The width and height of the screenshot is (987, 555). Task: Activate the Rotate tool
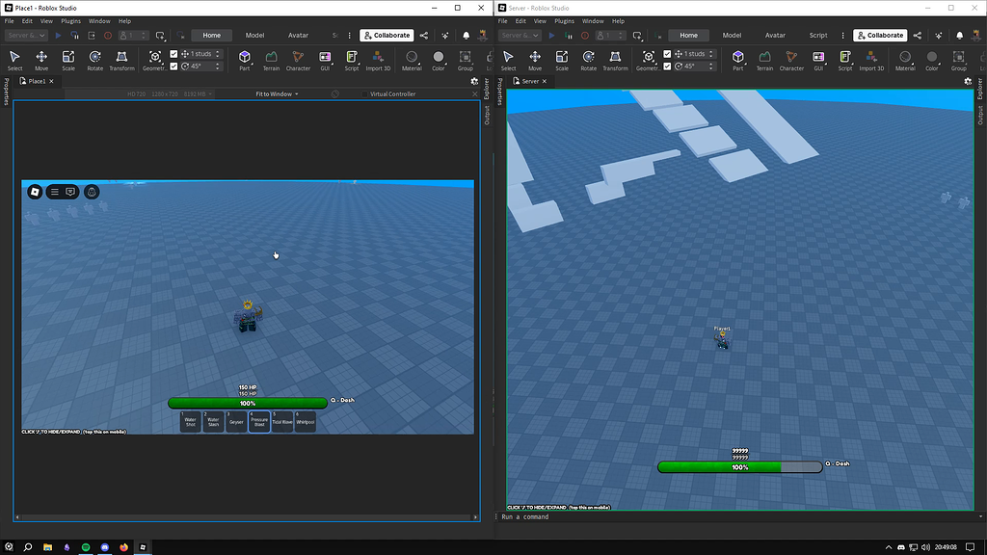pyautogui.click(x=93, y=56)
